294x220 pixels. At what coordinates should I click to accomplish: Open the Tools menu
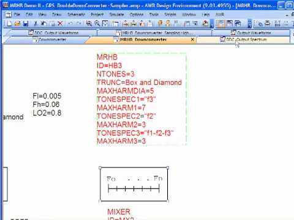154,15
